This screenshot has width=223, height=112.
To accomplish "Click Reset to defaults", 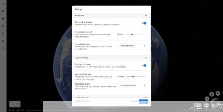I will [x=82, y=102].
